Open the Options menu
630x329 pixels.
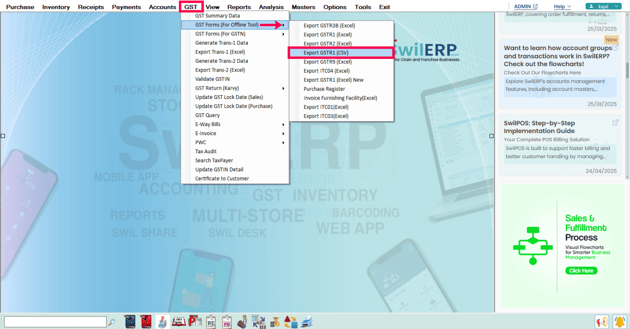click(335, 7)
